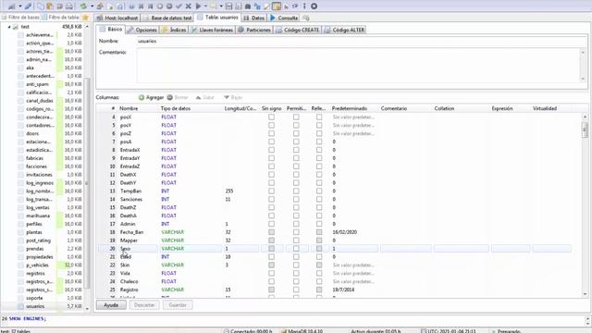Click the delete row circle-minus icon
Viewport: 592px width, 333px height.
coord(169,6)
